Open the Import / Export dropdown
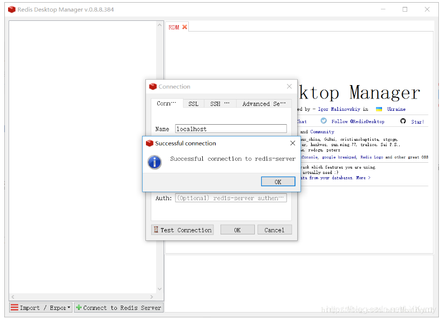Image resolution: width=441 pixels, height=319 pixels. pos(41,308)
